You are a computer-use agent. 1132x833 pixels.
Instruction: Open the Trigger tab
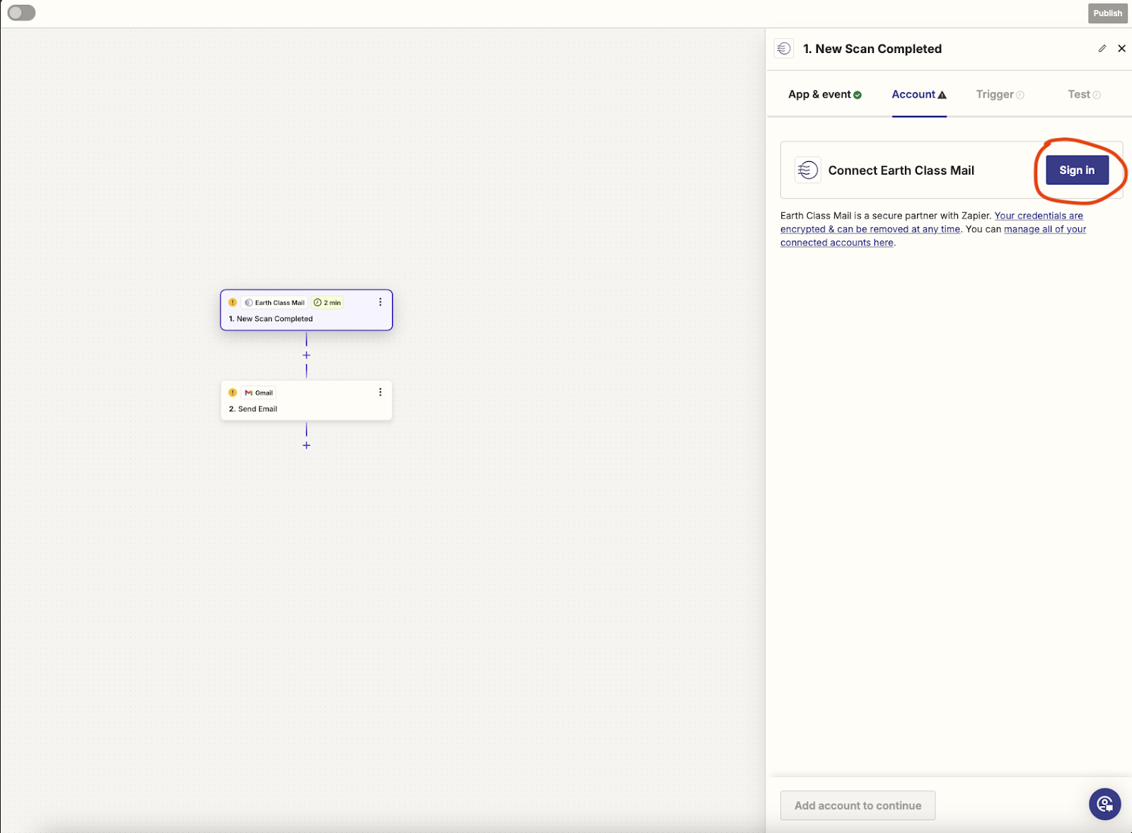[1000, 95]
